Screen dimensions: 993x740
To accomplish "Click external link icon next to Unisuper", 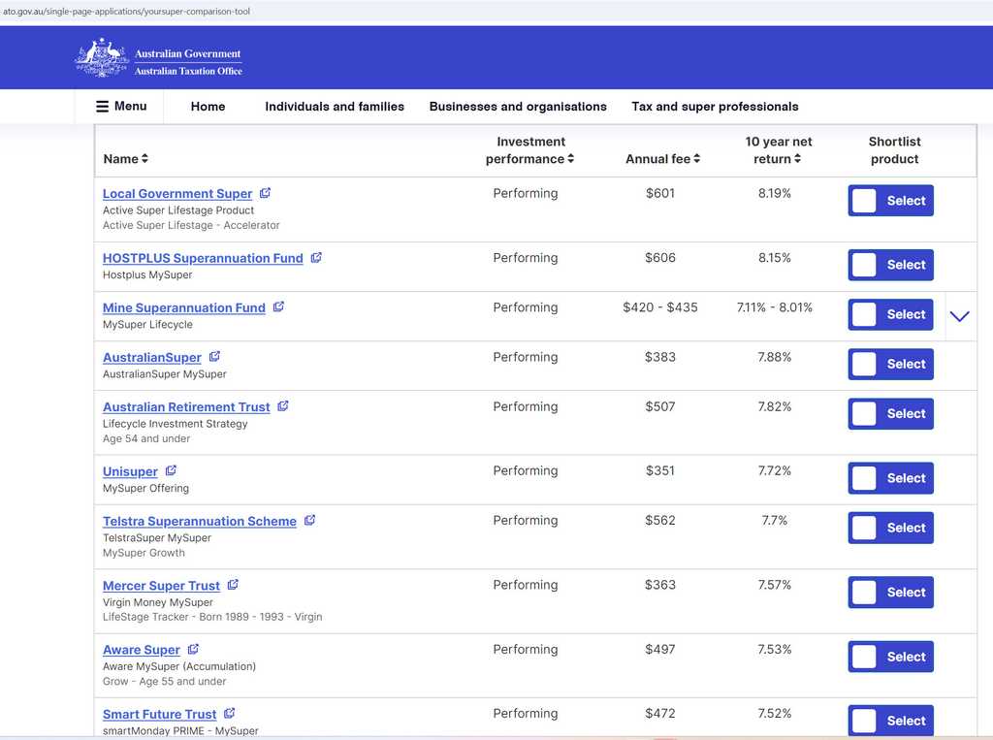I will pyautogui.click(x=171, y=471).
